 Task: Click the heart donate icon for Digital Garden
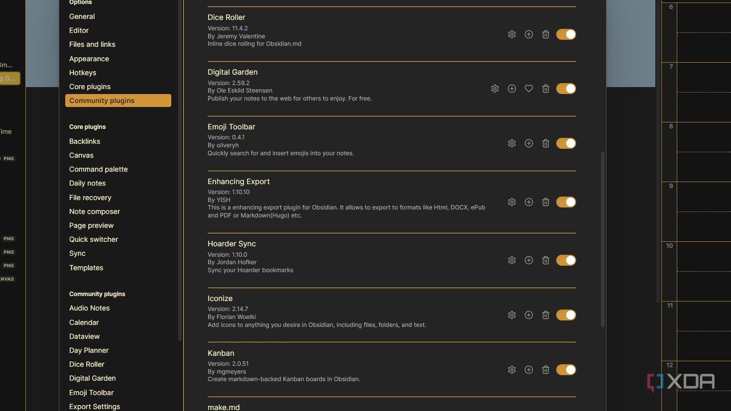tap(528, 89)
